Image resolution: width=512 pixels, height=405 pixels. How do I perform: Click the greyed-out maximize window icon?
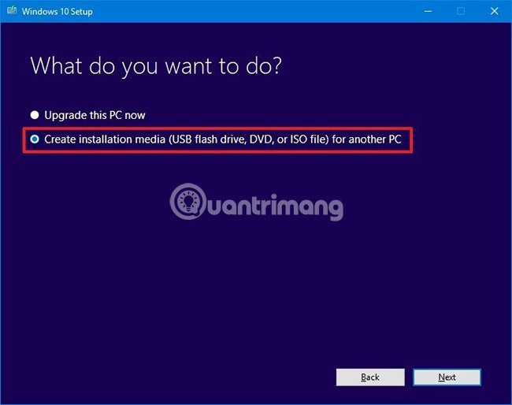(x=461, y=11)
